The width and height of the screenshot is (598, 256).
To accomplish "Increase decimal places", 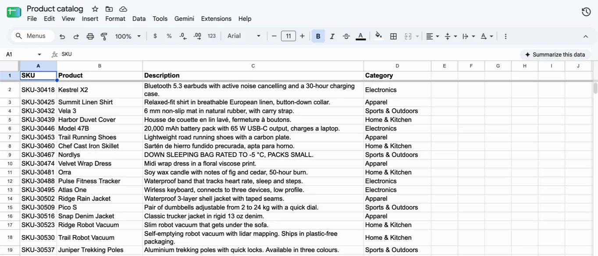I will pyautogui.click(x=197, y=36).
